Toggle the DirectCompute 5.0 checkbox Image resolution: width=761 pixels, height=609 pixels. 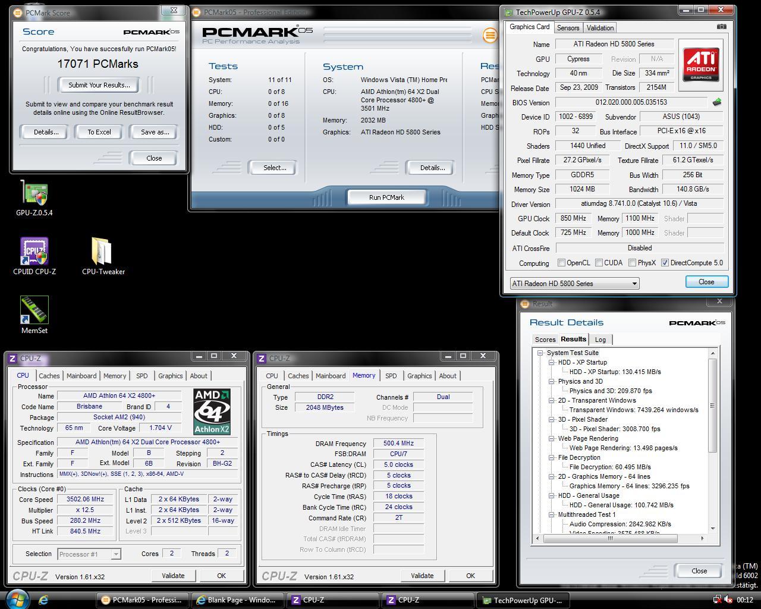(x=665, y=263)
